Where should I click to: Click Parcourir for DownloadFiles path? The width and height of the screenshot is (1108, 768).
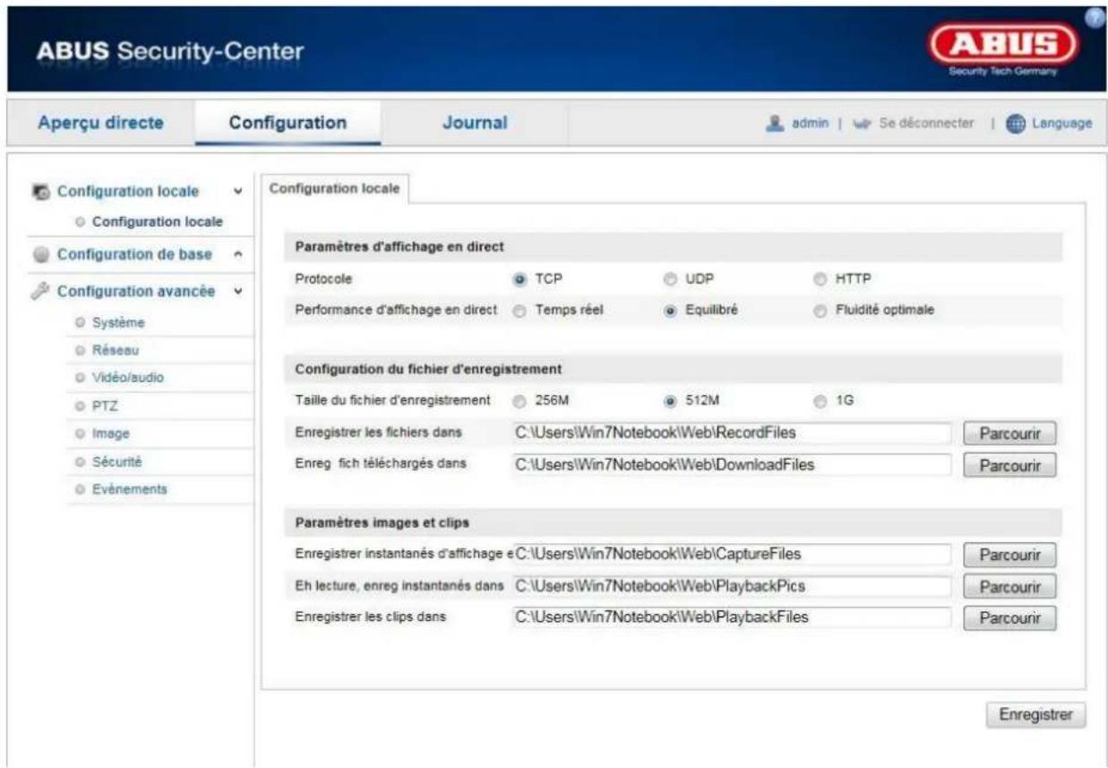pyautogui.click(x=1010, y=465)
